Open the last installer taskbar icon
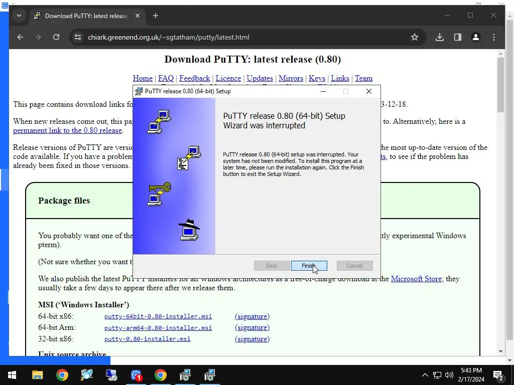Screen dimensions: 514x385 click(x=210, y=375)
